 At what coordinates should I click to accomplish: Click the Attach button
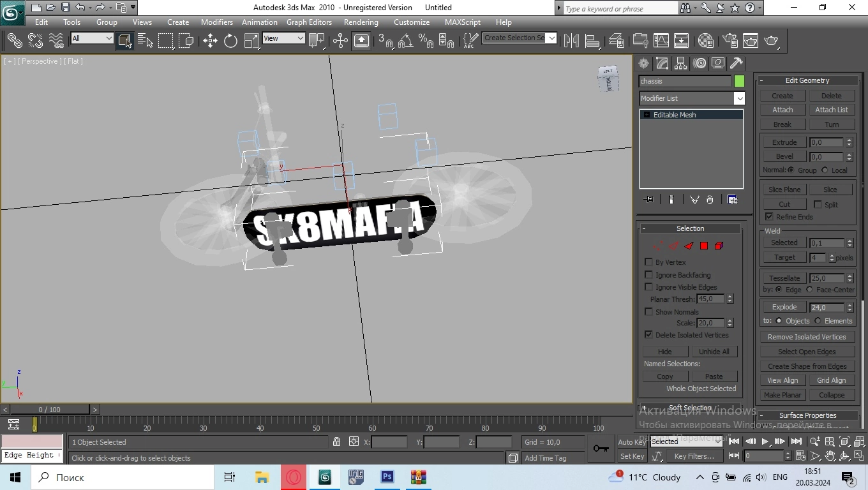[782, 110]
